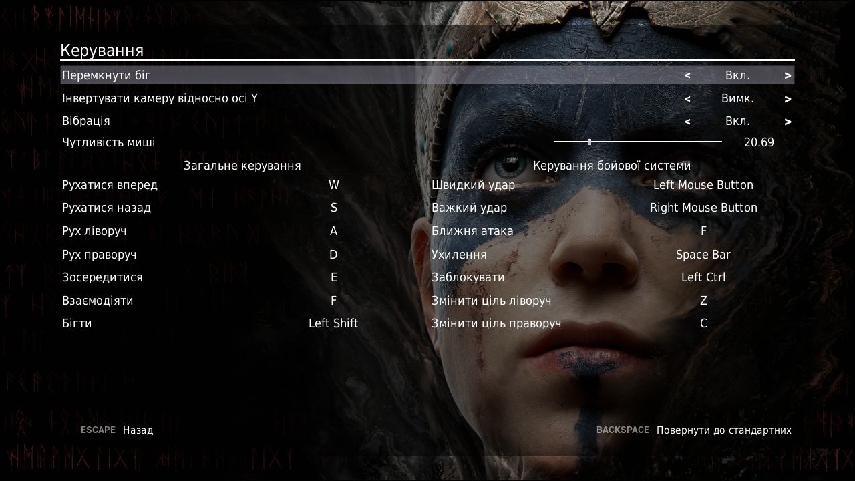The height and width of the screenshot is (481, 855).
Task: Select the Бігти action label
Action: pyautogui.click(x=77, y=323)
